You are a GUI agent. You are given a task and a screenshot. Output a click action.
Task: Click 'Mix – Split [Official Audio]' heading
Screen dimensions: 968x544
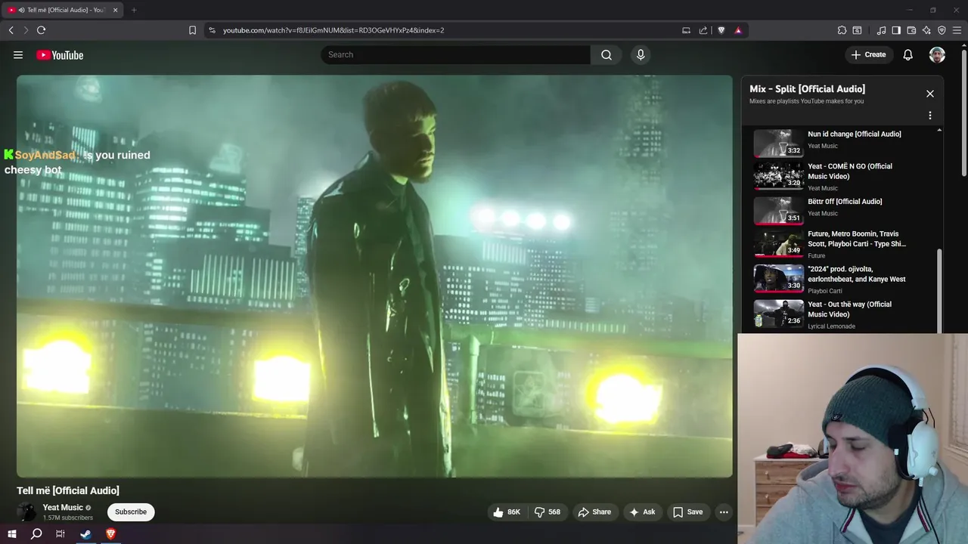807,89
